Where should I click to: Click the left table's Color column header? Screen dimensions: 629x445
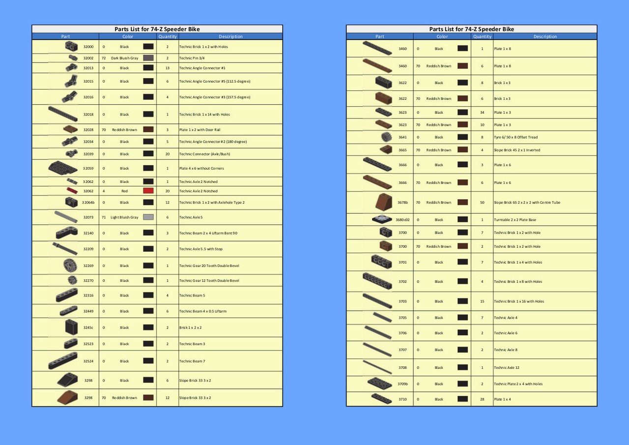tap(128, 36)
